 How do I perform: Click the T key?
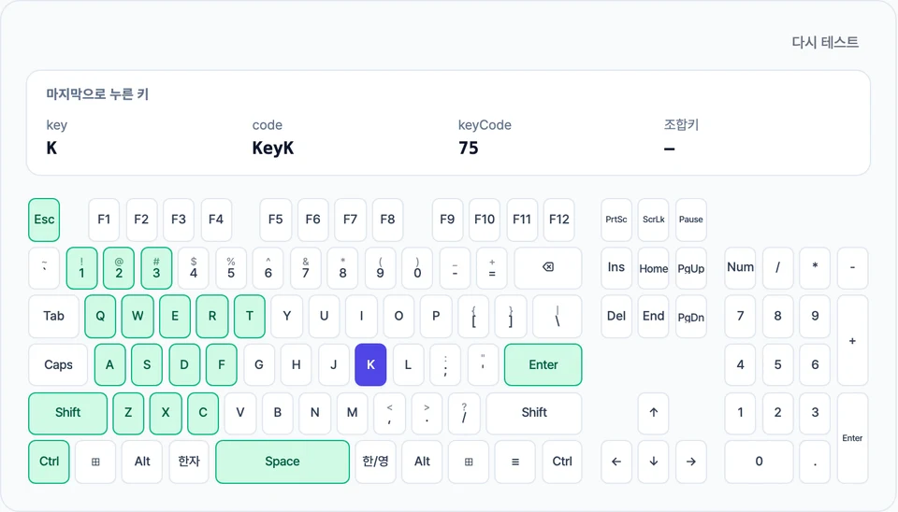tap(250, 317)
